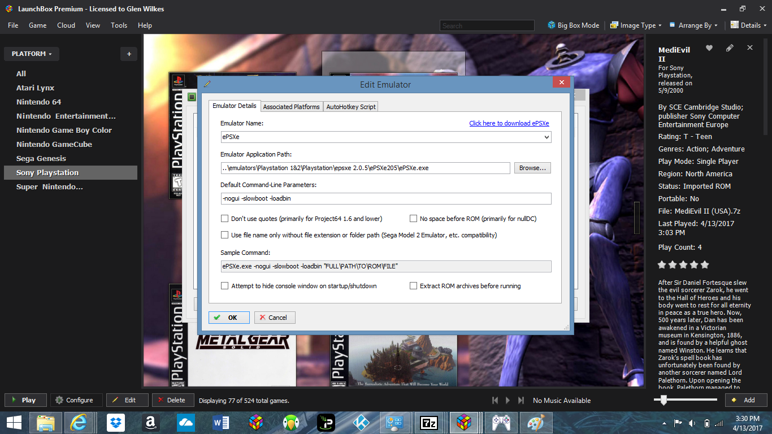Viewport: 772px width, 434px height.
Task: Skip to previous music track
Action: [495, 400]
